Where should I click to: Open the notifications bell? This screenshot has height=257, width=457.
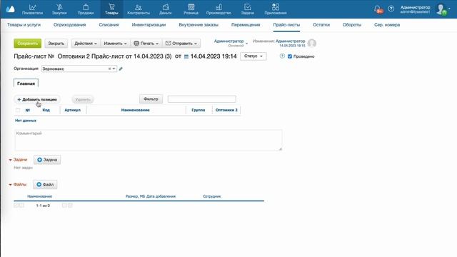(x=378, y=9)
